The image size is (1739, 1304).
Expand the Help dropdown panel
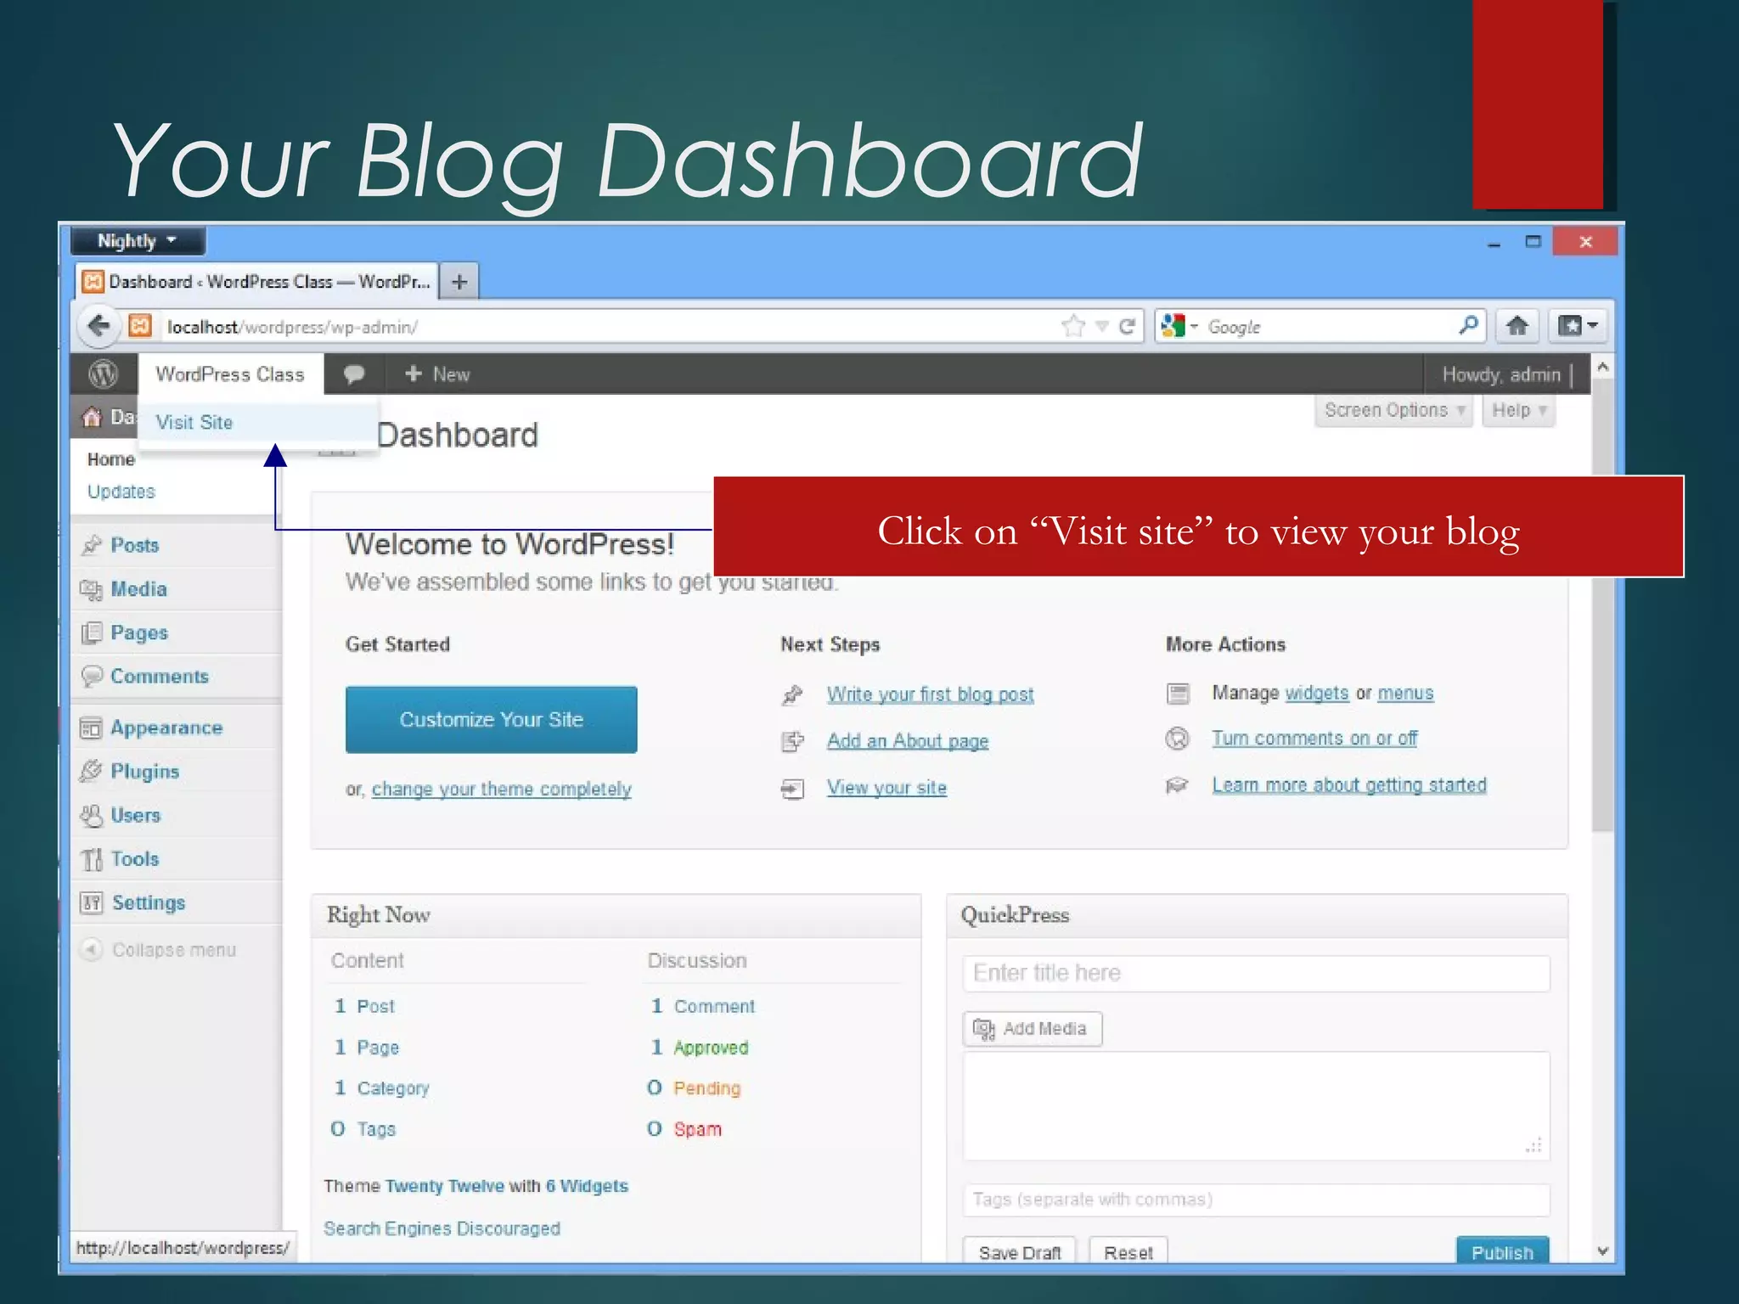click(x=1518, y=411)
